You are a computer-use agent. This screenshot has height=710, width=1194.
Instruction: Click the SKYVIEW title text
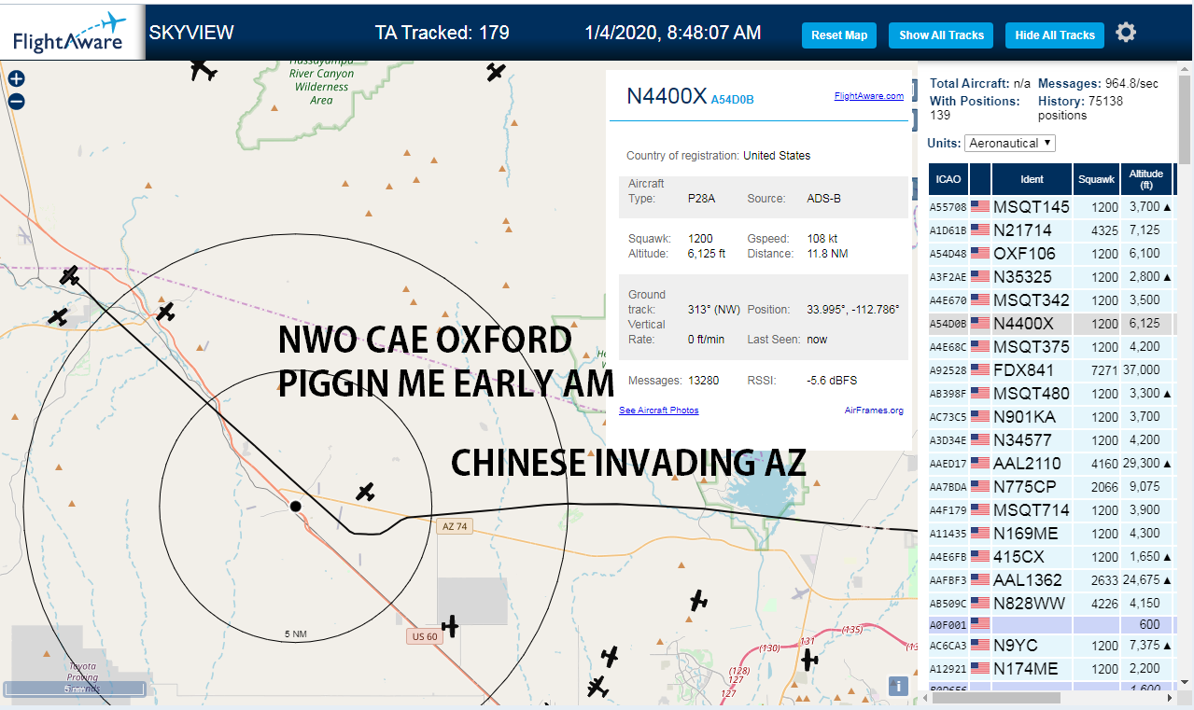point(191,33)
